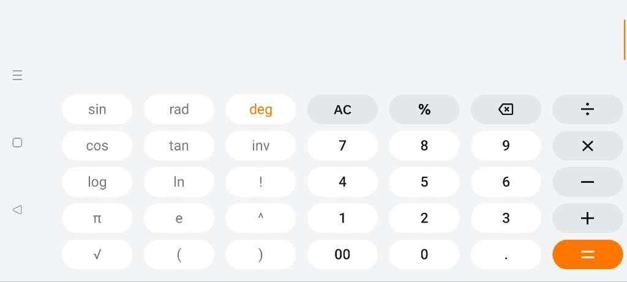Tap the multiplication operator key

coord(587,146)
